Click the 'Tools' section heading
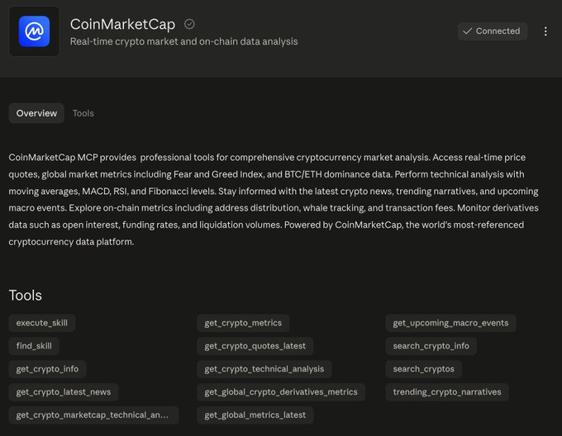This screenshot has width=562, height=436. pyautogui.click(x=26, y=296)
